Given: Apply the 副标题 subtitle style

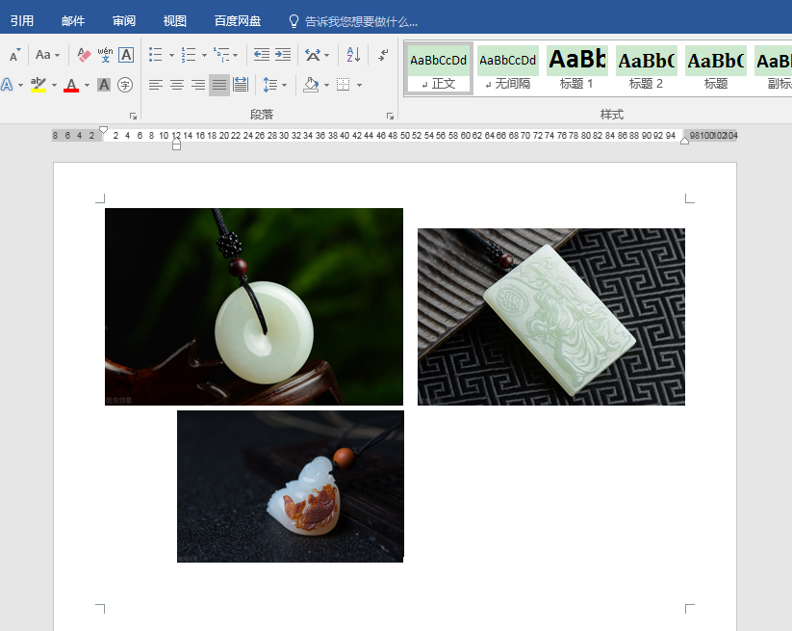Looking at the screenshot, I should [773, 68].
